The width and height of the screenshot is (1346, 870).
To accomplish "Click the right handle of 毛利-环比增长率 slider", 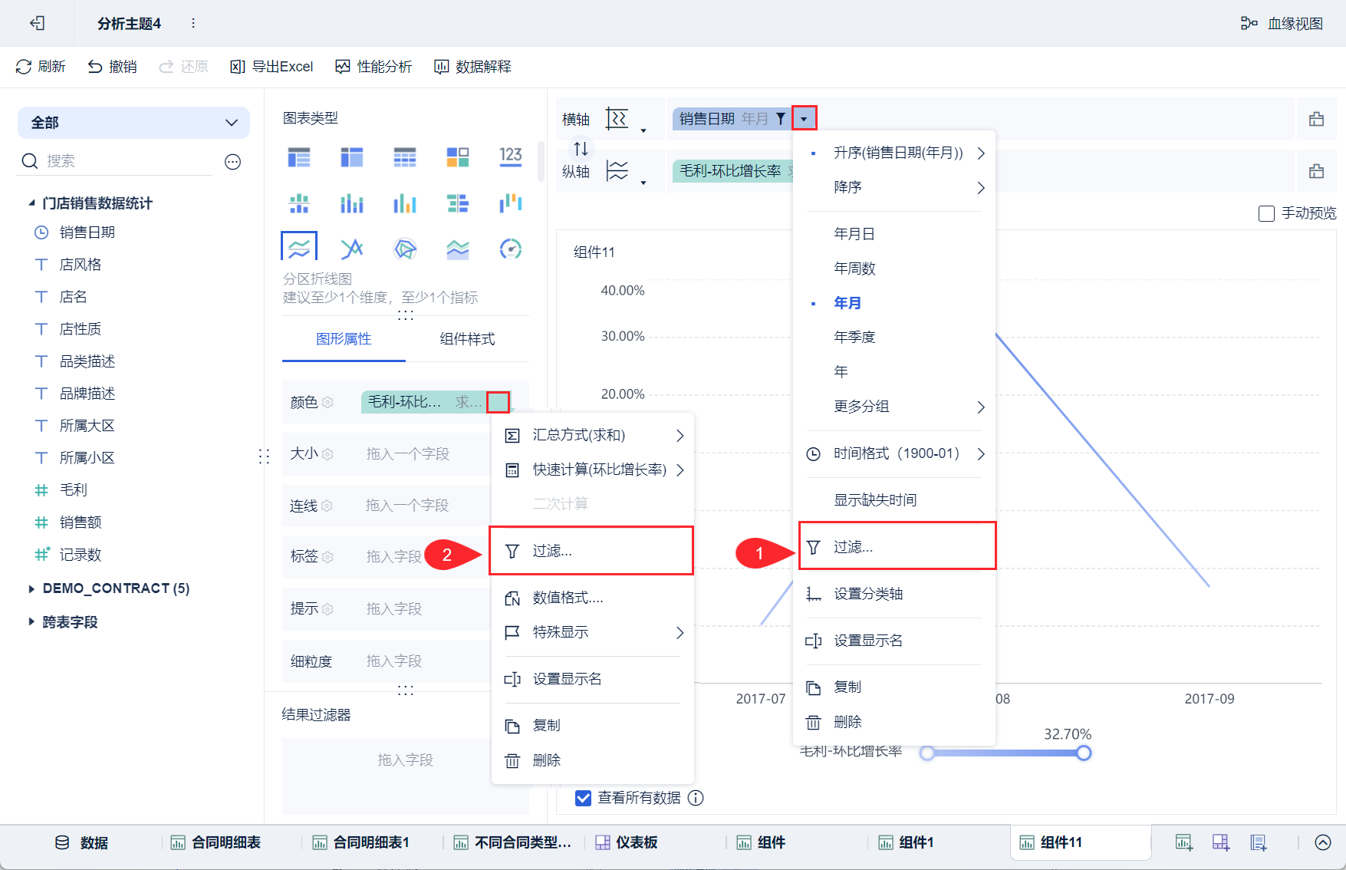I will (x=1084, y=753).
